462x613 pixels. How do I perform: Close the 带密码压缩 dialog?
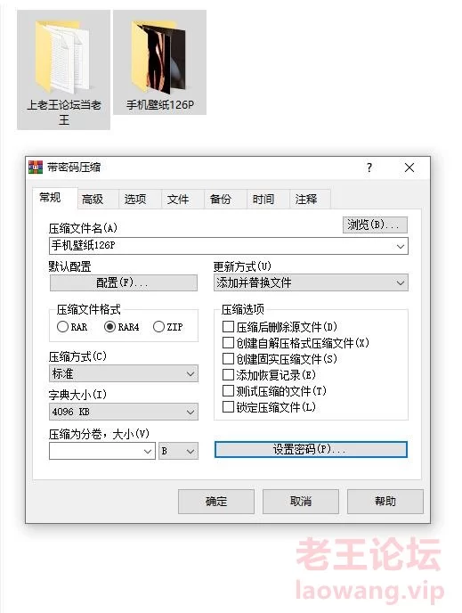click(x=409, y=168)
